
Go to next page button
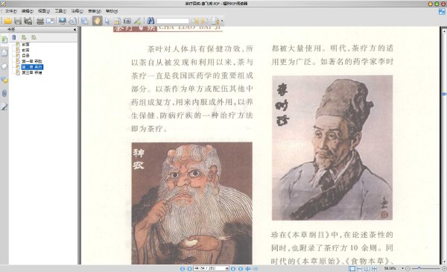click(233, 268)
